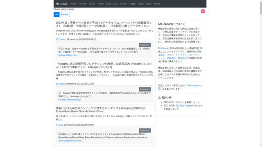262x147 pixels.
Task: Open the www.suzukikenichi.com link
Action: (x=70, y=140)
